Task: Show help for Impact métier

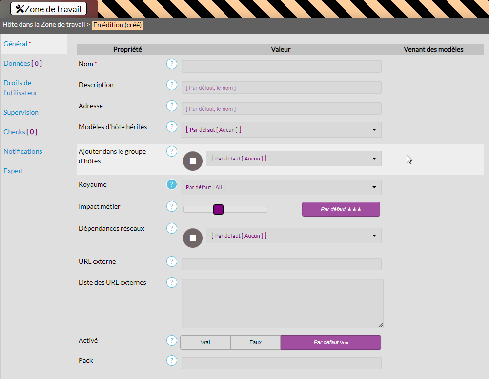Action: (171, 206)
